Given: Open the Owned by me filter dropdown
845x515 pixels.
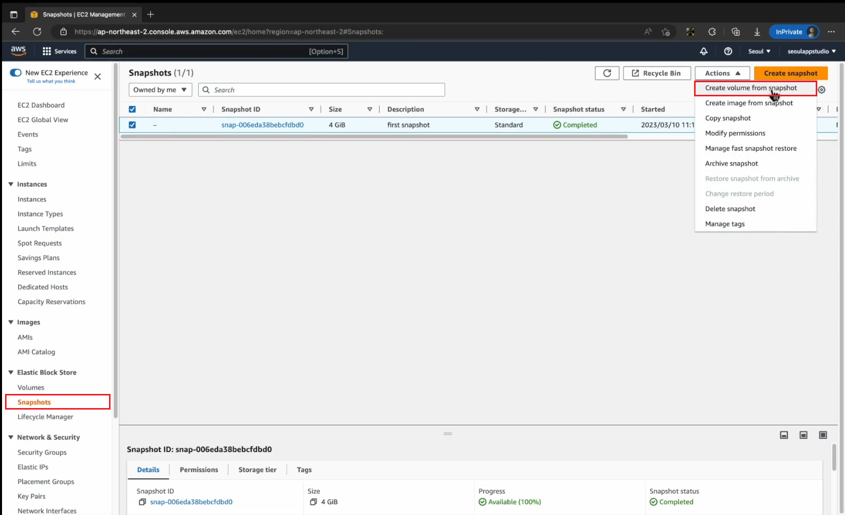Looking at the screenshot, I should click(161, 90).
